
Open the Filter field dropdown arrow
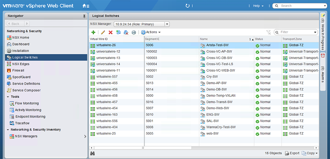[x=315, y=32]
